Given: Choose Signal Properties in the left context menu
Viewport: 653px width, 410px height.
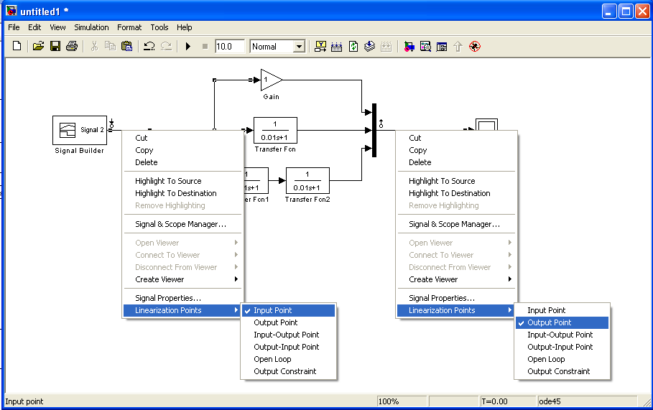Looking at the screenshot, I should 168,298.
